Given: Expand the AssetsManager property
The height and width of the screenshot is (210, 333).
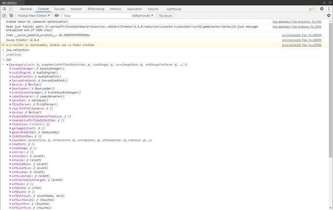Looking at the screenshot, I should [10, 69].
